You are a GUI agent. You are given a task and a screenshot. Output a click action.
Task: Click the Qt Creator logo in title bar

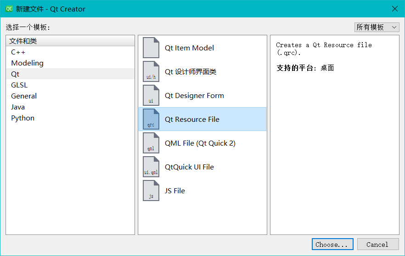pyautogui.click(x=9, y=9)
